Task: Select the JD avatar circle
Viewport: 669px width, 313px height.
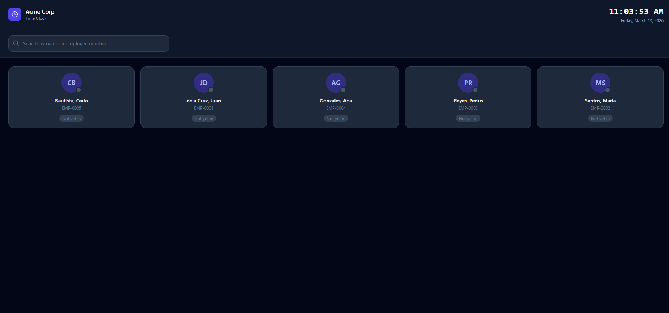Action: click(x=203, y=83)
